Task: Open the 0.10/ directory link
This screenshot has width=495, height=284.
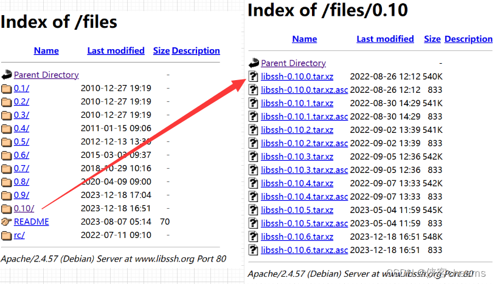Action: tap(24, 209)
